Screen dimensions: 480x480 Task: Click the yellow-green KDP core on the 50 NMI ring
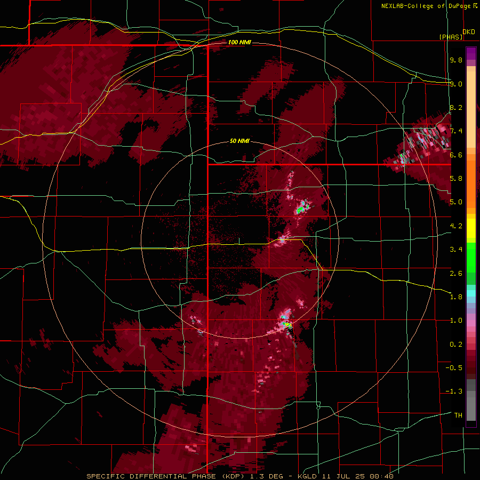point(287,324)
